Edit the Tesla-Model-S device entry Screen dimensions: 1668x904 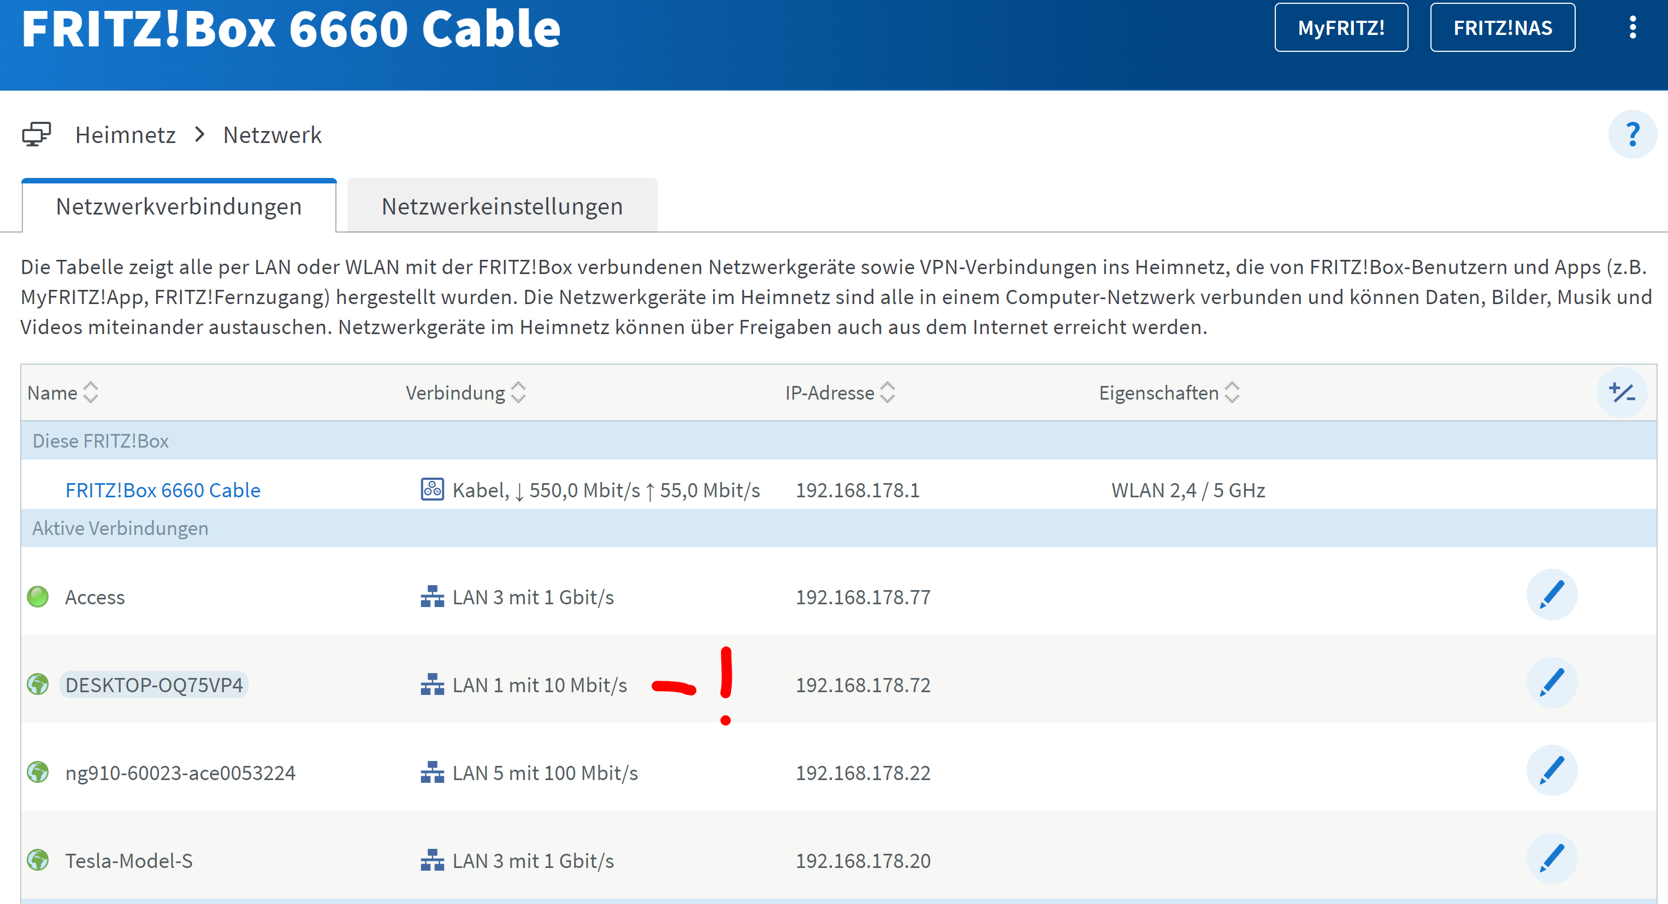pyautogui.click(x=1552, y=859)
